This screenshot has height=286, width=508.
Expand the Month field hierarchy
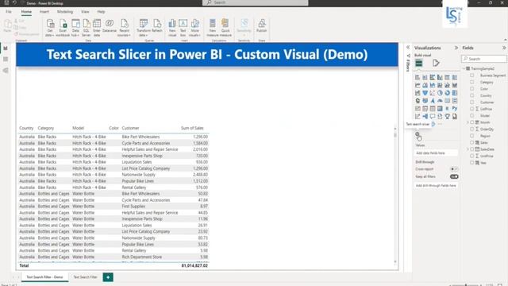click(468, 122)
